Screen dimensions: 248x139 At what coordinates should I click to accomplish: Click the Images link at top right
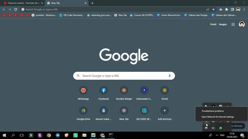(x=223, y=24)
